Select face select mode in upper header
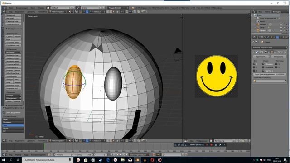 click(x=114, y=12)
